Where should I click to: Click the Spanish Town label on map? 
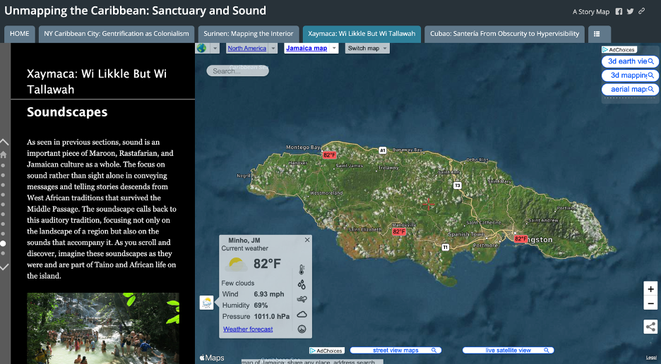[x=466, y=234]
